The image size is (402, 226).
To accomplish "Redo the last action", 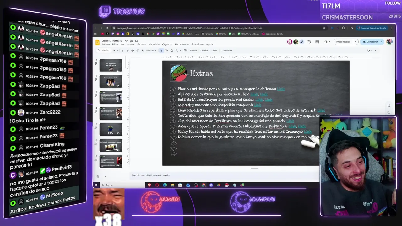I will 128,51.
